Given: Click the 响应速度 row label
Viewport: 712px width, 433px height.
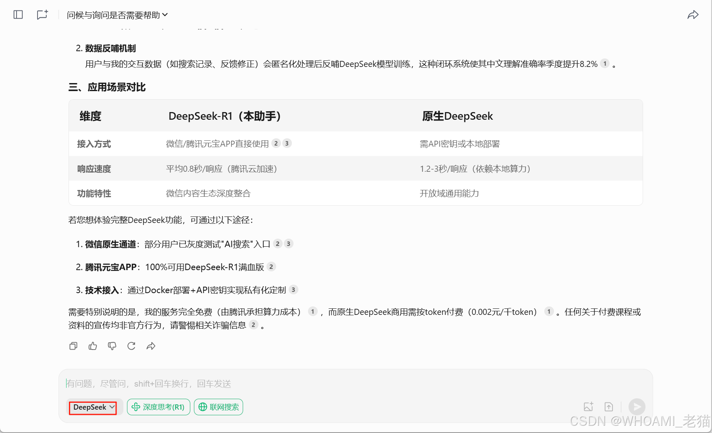Looking at the screenshot, I should tap(94, 169).
